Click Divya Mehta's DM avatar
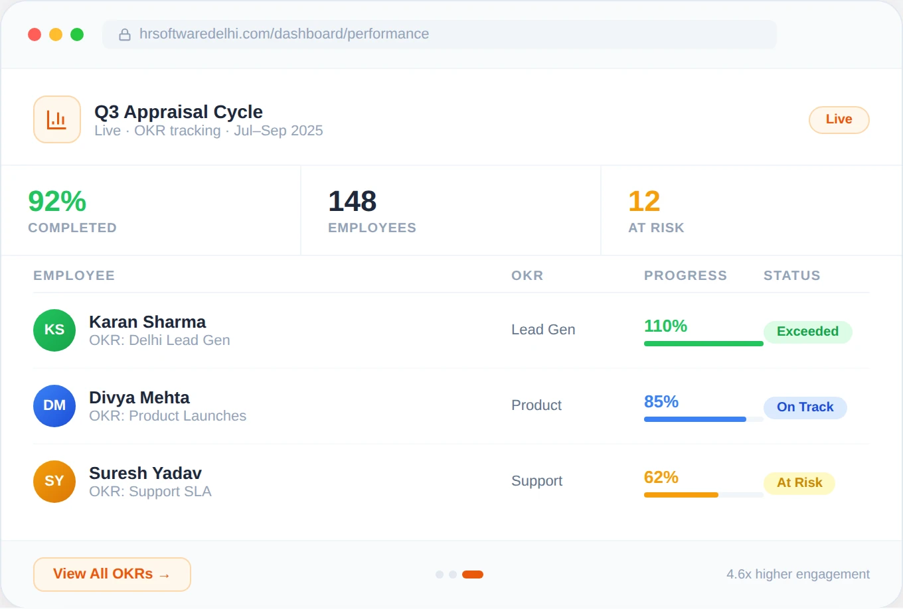Screen dimensions: 903x609 point(54,405)
